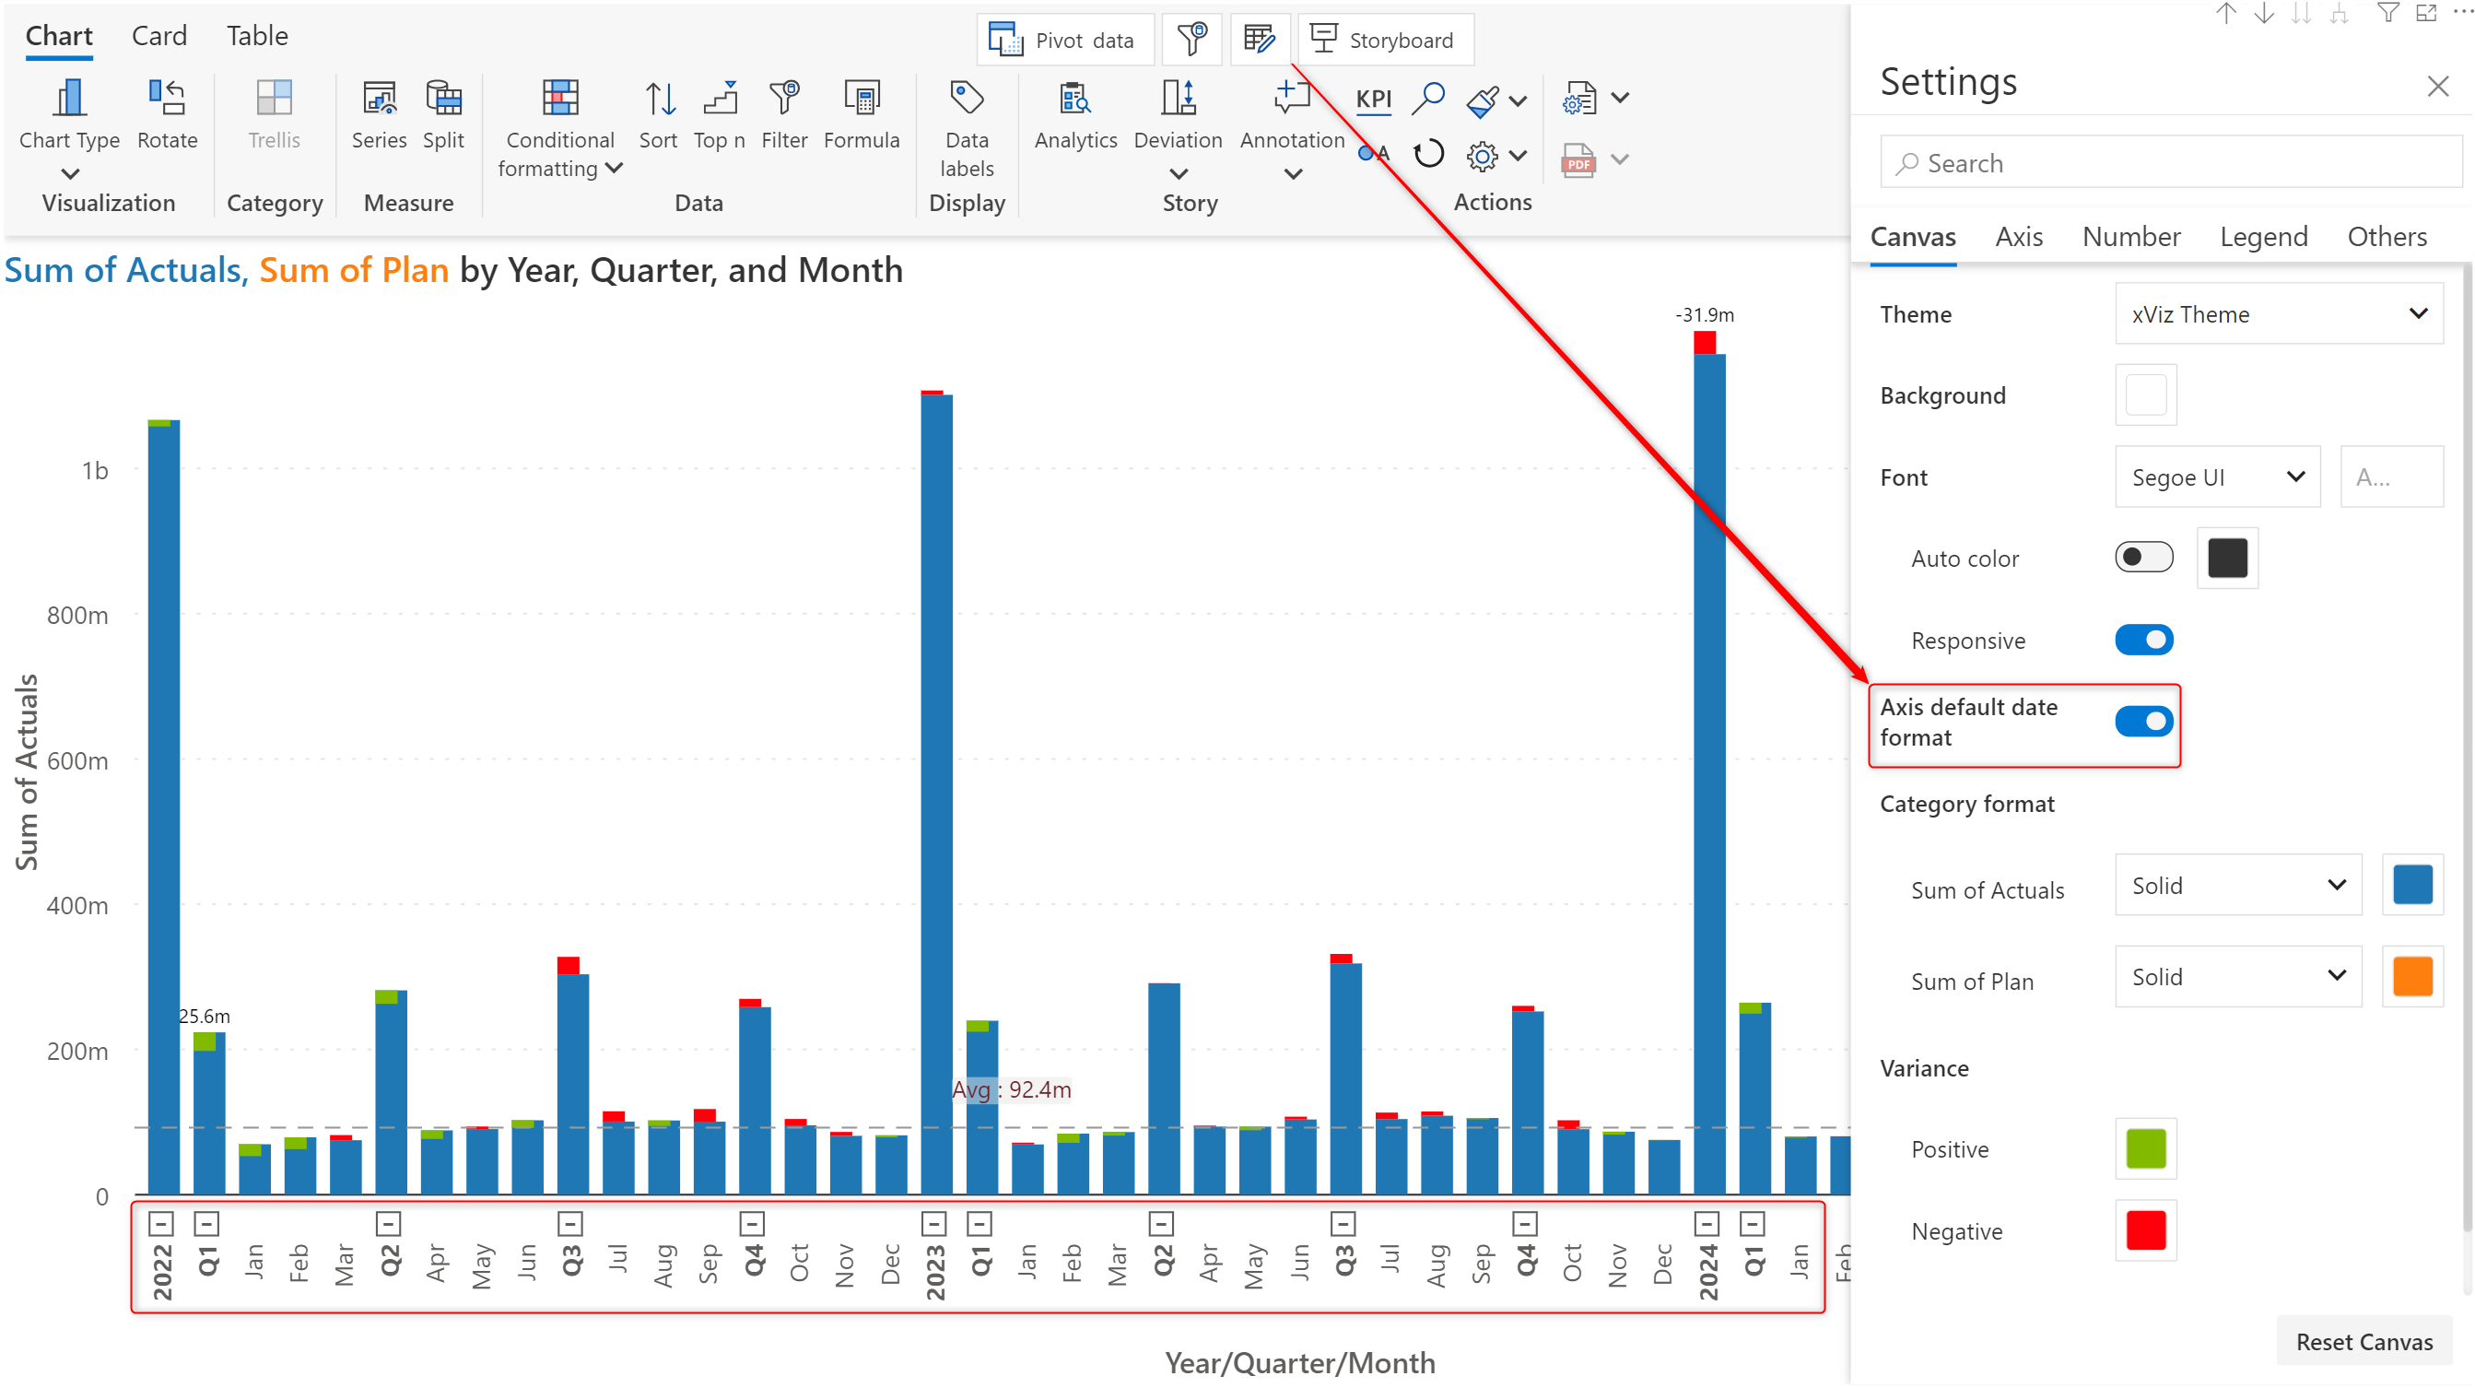Open Sum of Actuals Solid style dropdown
The height and width of the screenshot is (1388, 2475).
click(x=2237, y=886)
